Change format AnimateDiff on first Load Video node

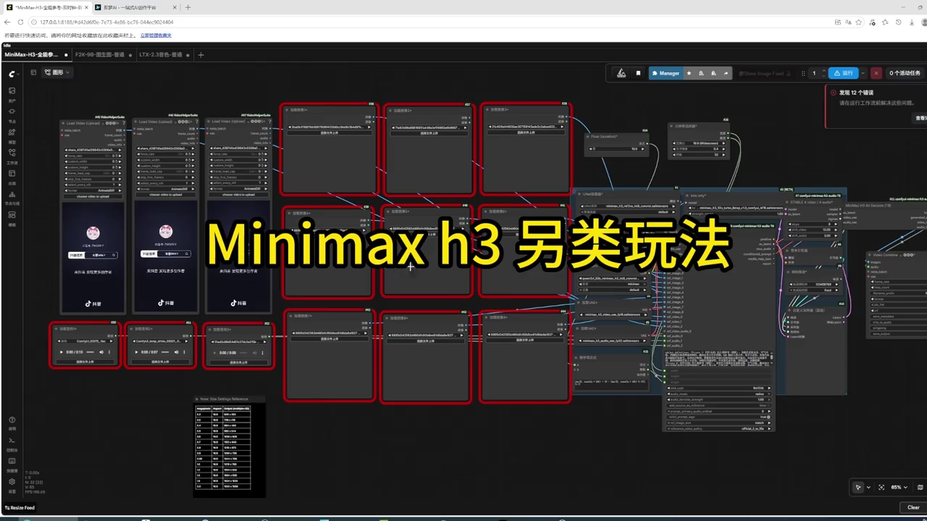click(92, 190)
